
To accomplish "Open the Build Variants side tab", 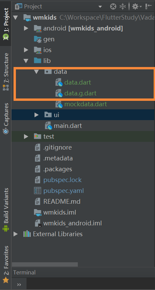I will tap(6, 210).
